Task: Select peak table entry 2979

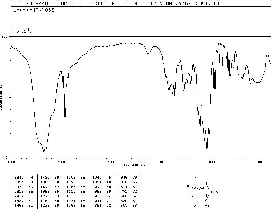Action: pyautogui.click(x=24, y=187)
